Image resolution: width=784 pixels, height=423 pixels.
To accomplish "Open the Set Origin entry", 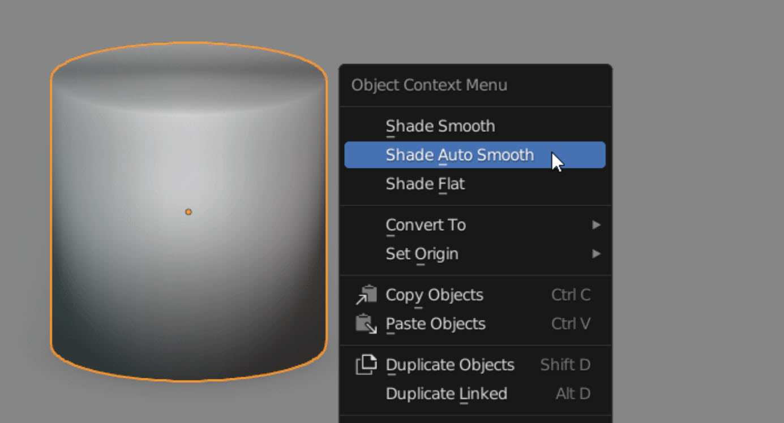I will tap(422, 254).
